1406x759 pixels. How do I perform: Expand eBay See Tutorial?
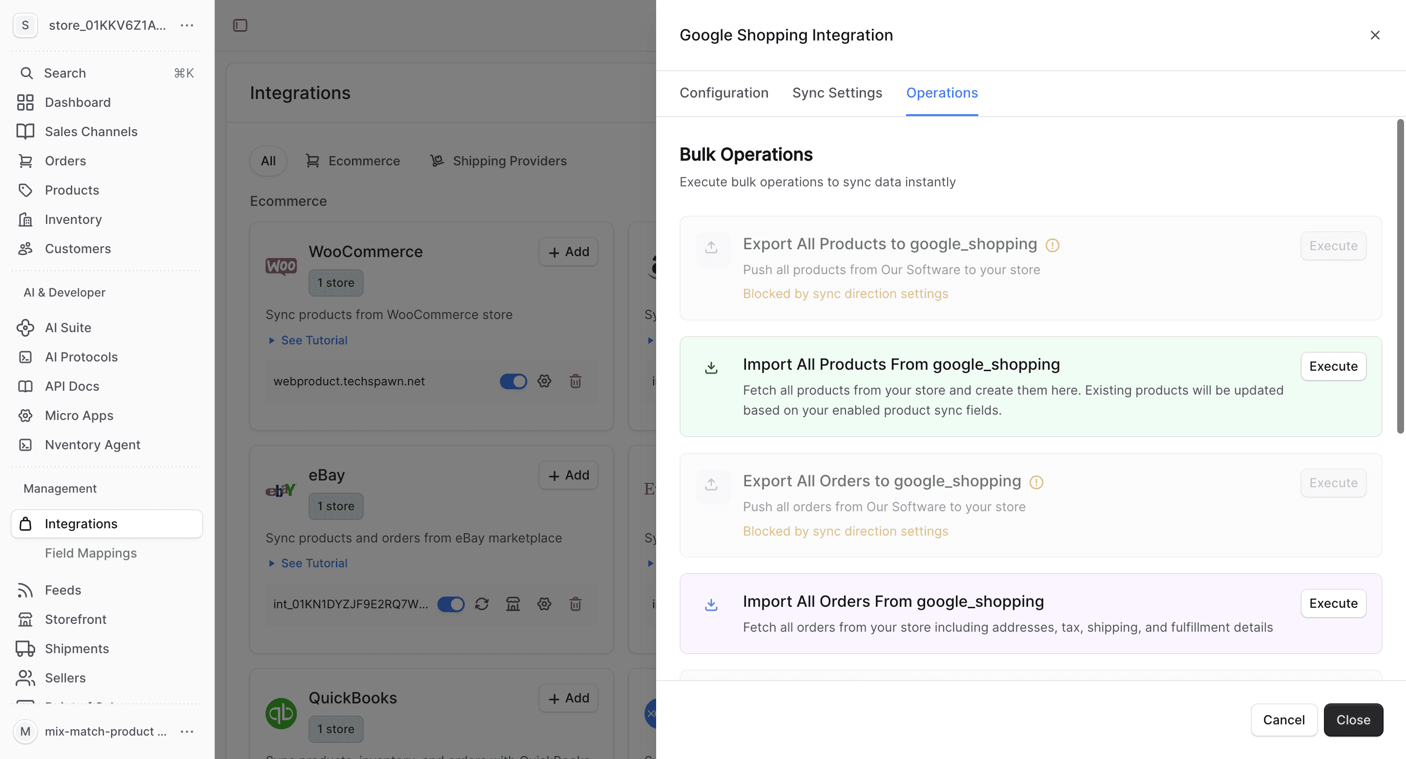pyautogui.click(x=308, y=563)
